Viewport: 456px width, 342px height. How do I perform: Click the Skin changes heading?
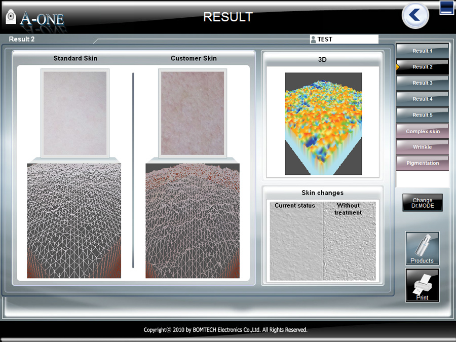click(x=323, y=193)
